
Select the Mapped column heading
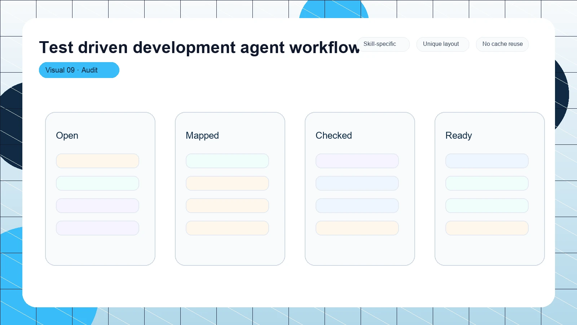(202, 135)
